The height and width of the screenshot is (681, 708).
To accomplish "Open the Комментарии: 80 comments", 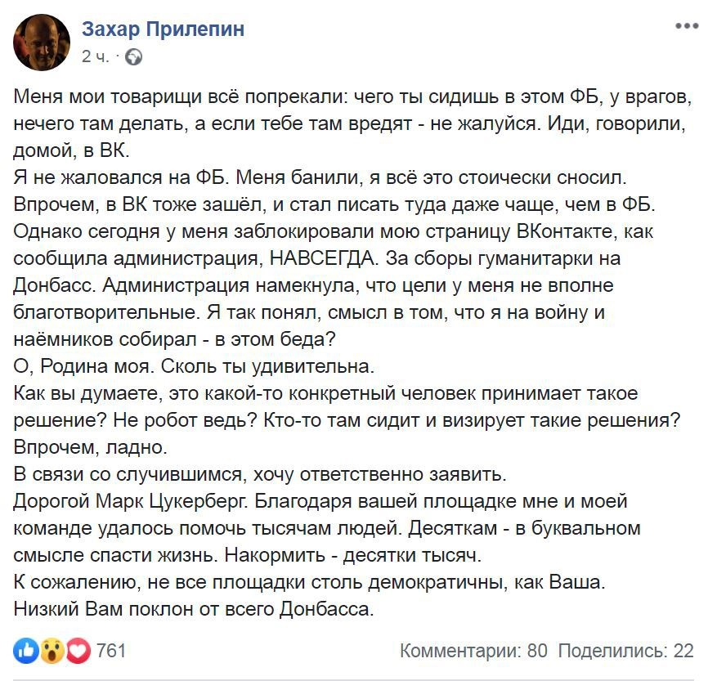I will pyautogui.click(x=473, y=651).
